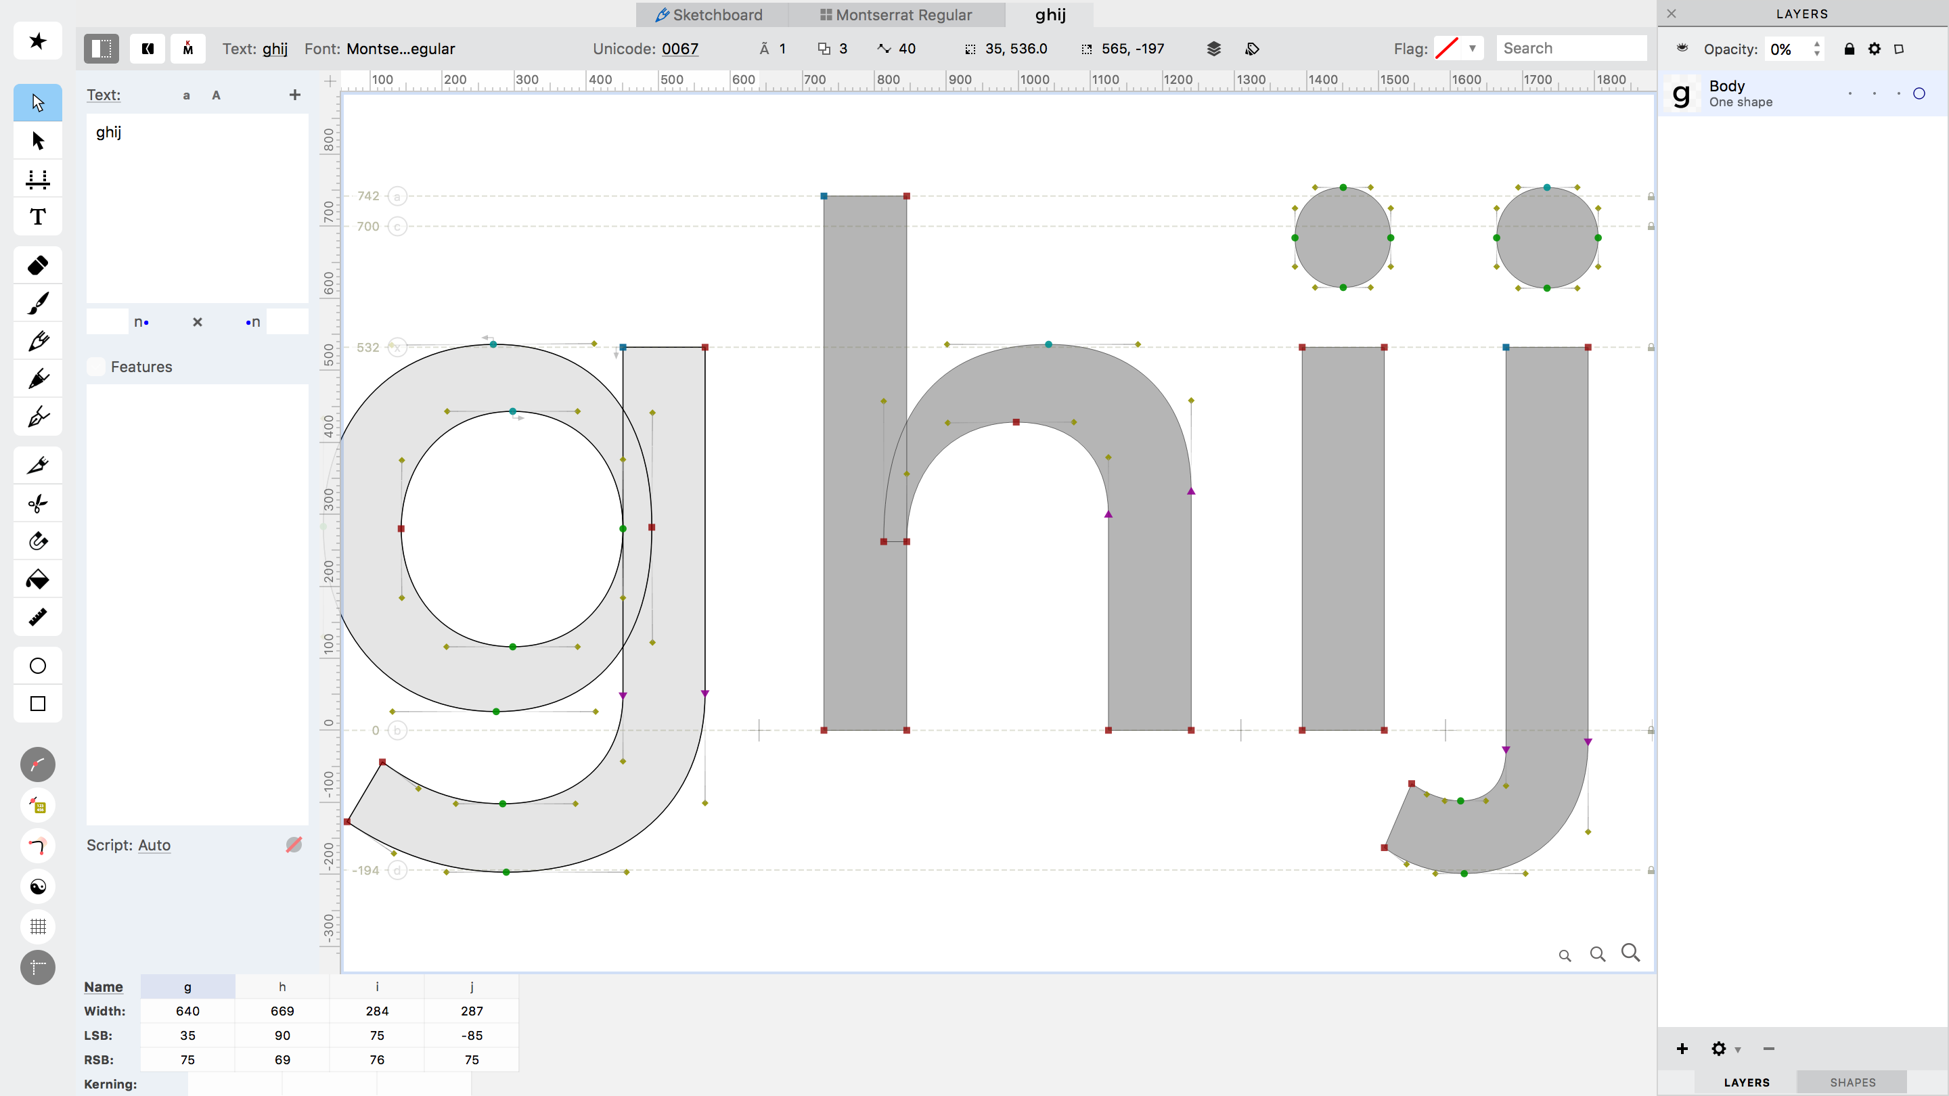Viewport: 1949px width, 1096px height.
Task: Select the Knife (scissors) tool
Action: [x=37, y=503]
